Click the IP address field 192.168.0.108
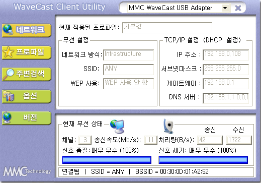This screenshot has height=183, width=261. 226,55
